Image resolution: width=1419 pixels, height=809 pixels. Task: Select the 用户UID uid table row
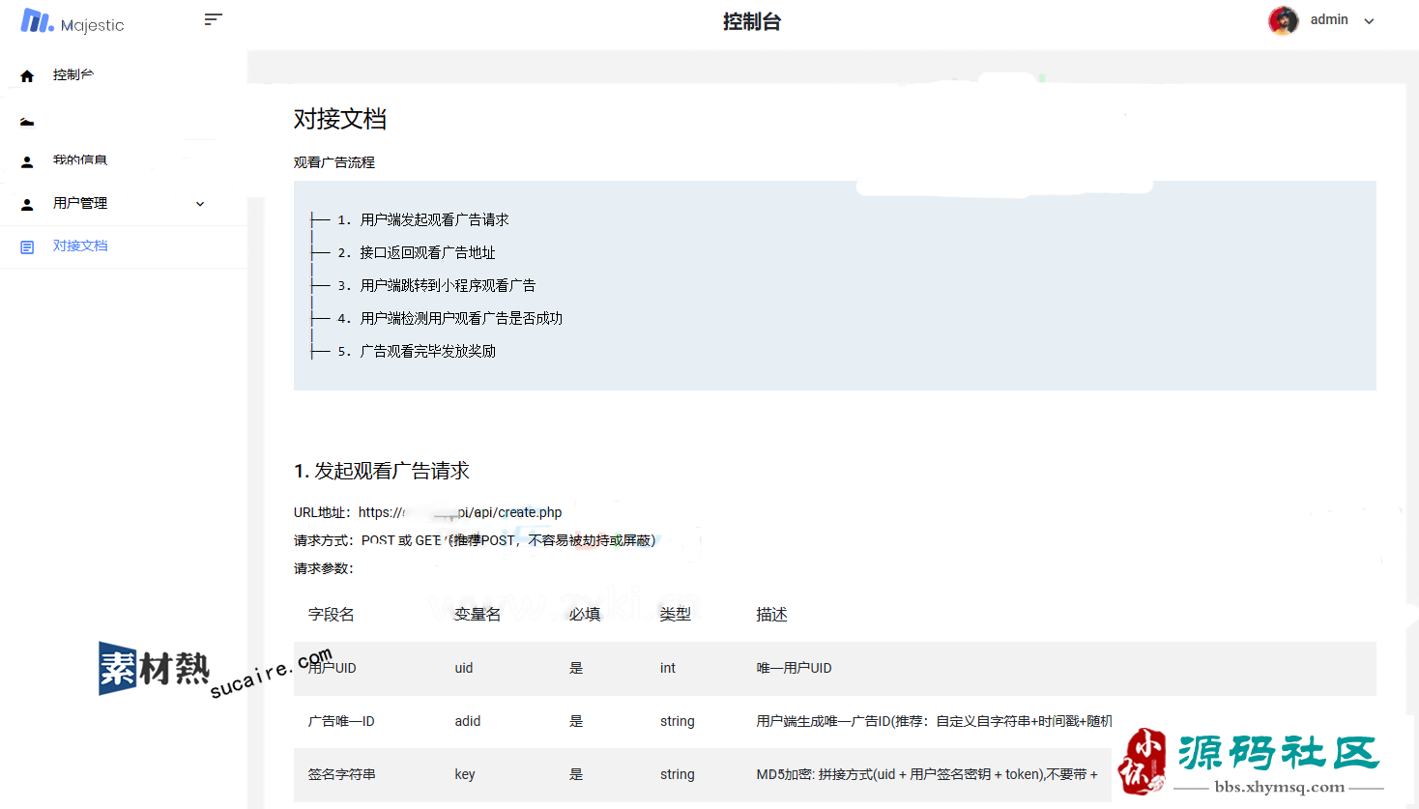834,668
